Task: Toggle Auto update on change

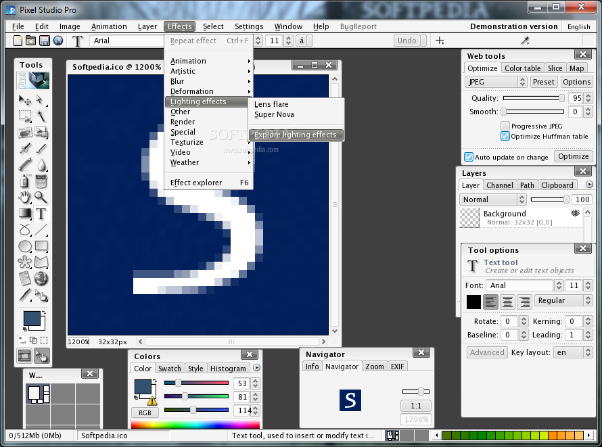Action: coord(469,157)
